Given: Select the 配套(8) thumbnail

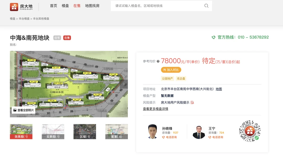Looking at the screenshot, I should click(x=117, y=132).
